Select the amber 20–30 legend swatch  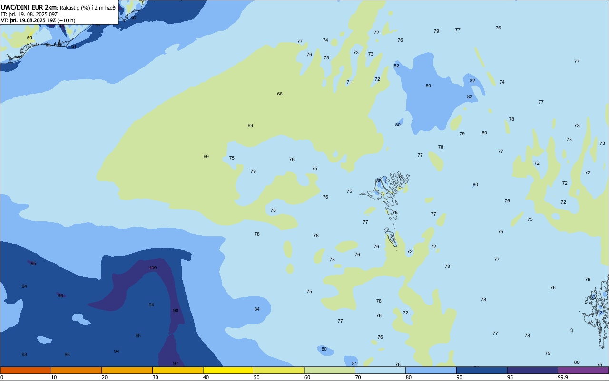(x=127, y=370)
